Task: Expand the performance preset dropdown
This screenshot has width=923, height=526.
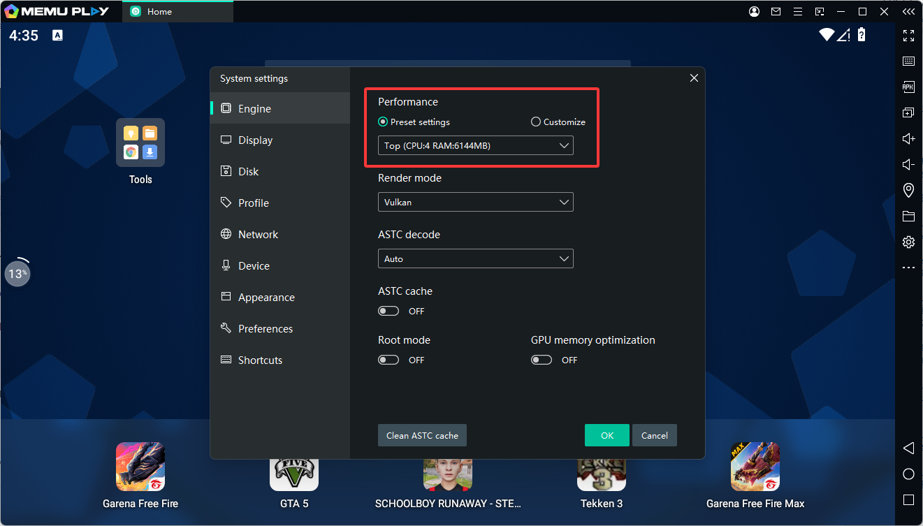Action: point(475,145)
